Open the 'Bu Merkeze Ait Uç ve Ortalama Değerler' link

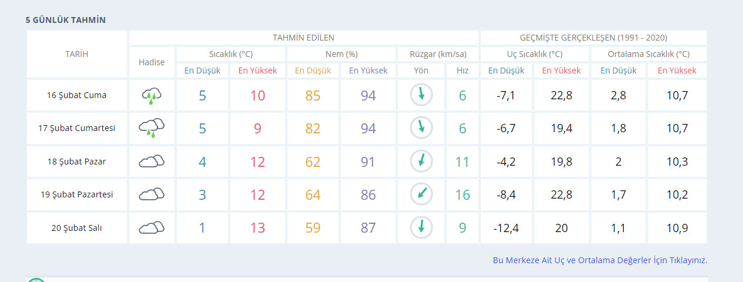600,260
